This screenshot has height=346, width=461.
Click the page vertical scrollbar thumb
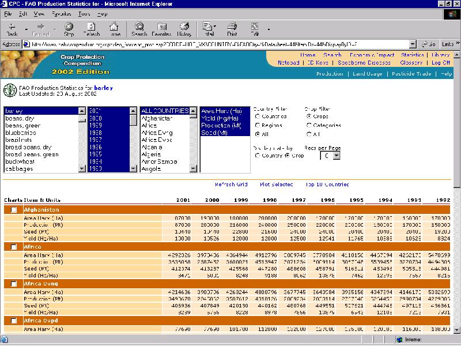coord(457,122)
